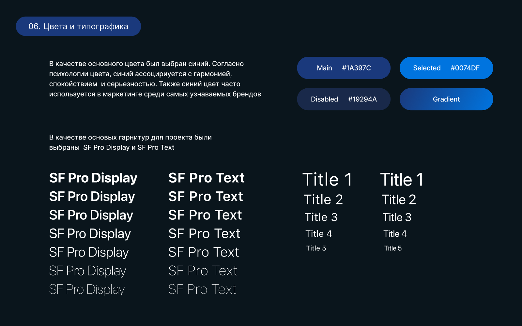The image size is (522, 326).
Task: Click the thinnest SF Pro Text sample
Action: click(202, 289)
